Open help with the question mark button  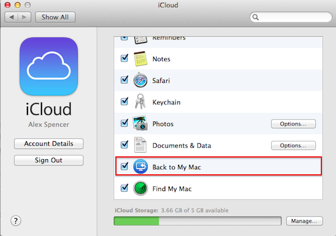click(16, 221)
